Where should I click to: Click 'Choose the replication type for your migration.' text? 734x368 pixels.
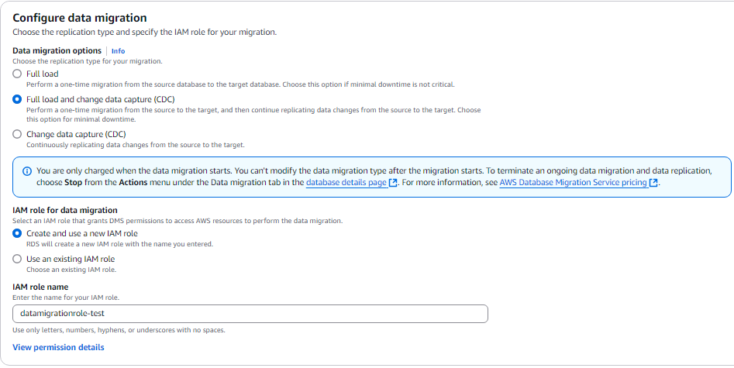[x=88, y=61]
